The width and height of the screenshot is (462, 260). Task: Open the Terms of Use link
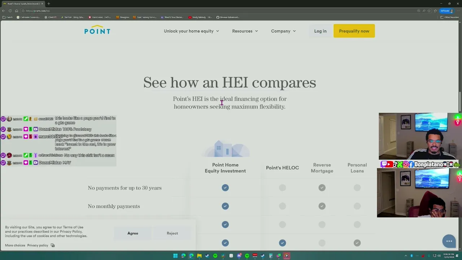(73, 227)
